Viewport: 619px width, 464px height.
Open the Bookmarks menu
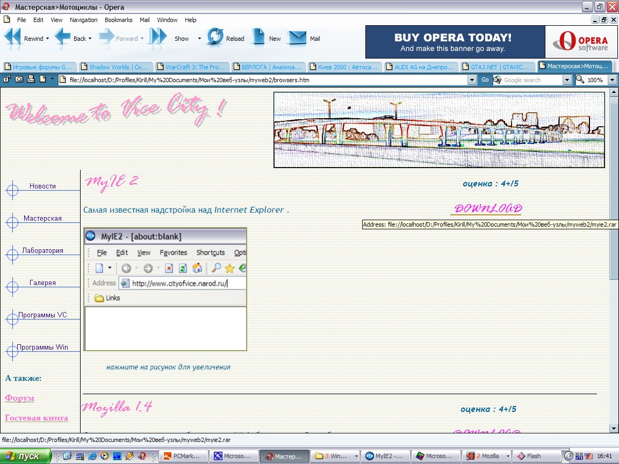(118, 20)
